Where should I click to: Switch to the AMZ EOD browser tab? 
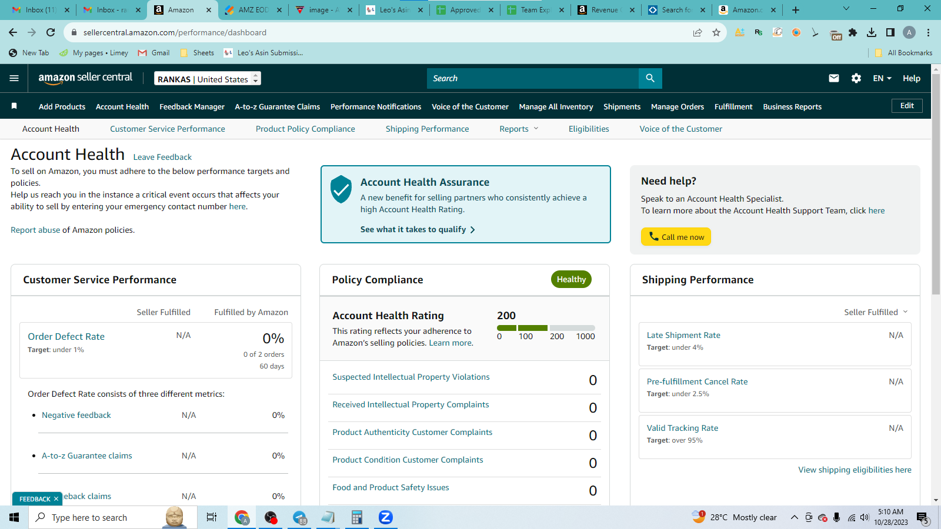[x=254, y=10]
